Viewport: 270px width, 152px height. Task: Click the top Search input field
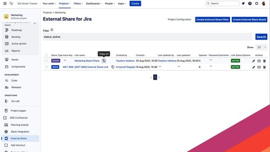[x=222, y=3]
